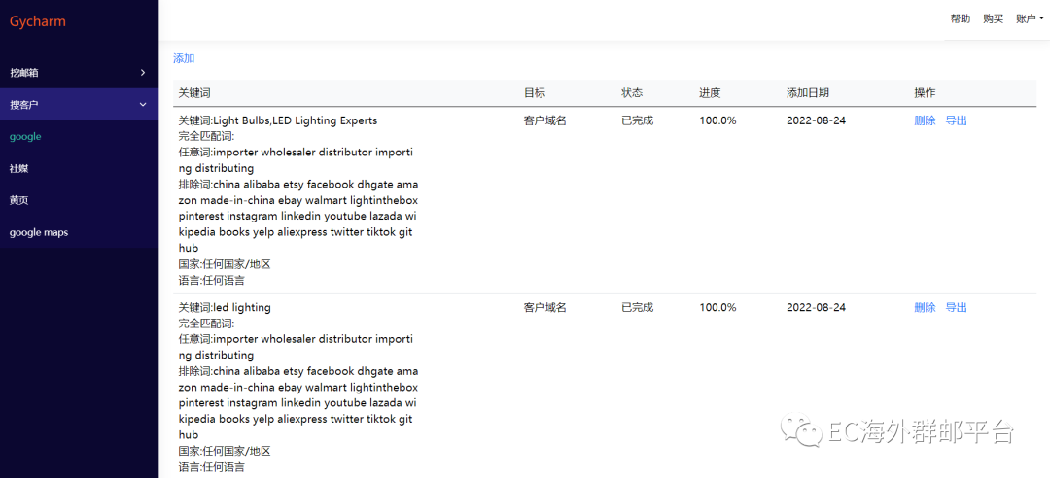Click 100.0% progress of led lighting row

[717, 307]
